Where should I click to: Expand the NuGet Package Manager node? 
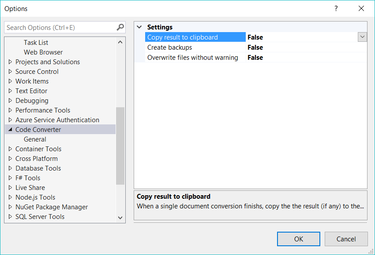tap(11, 207)
